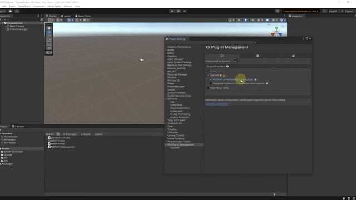
Task: Toggle Unity Mock HMD checkbox
Action: pyautogui.click(x=208, y=88)
